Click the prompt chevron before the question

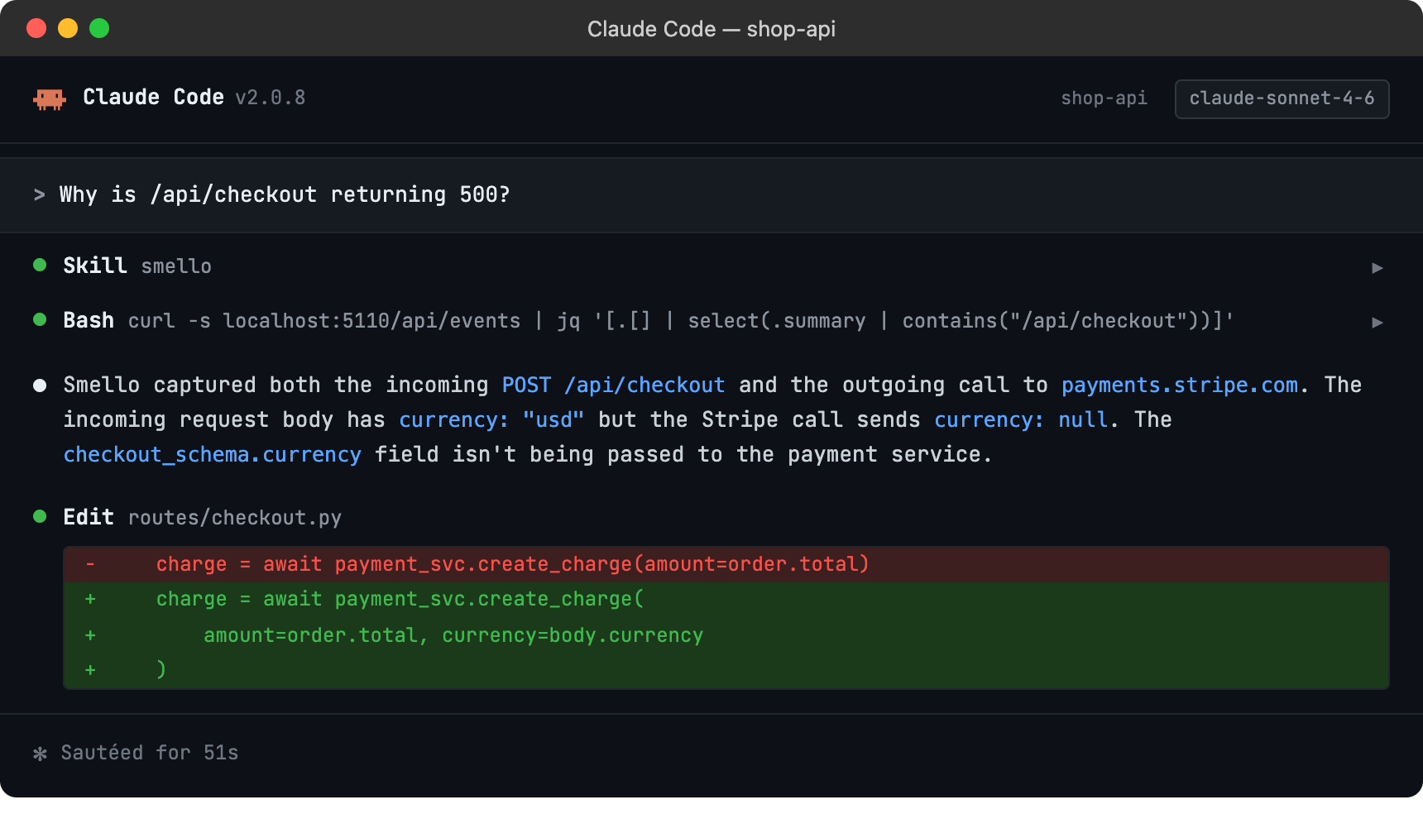click(39, 194)
